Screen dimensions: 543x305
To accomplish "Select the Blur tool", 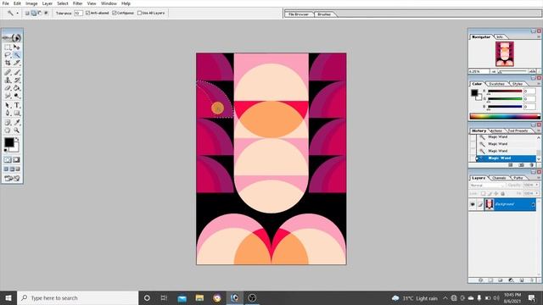I will pos(8,96).
